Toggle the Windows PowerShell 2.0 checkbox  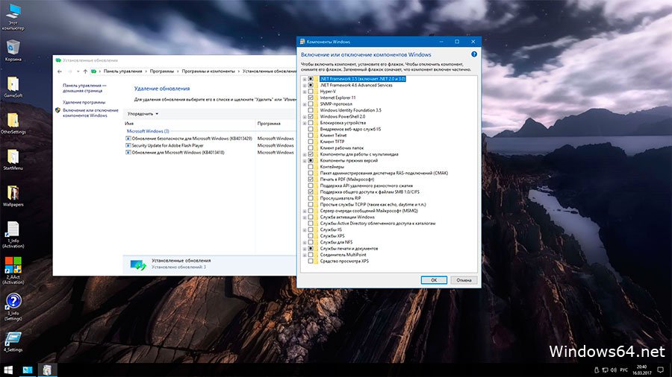[311, 116]
